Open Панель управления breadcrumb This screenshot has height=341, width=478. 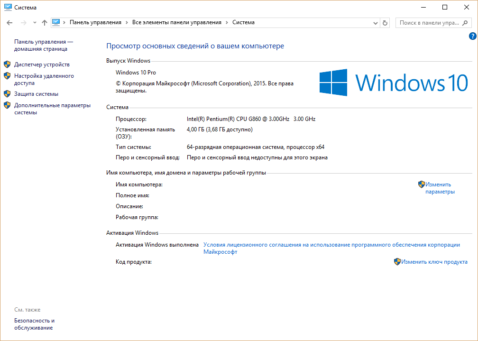tap(95, 22)
